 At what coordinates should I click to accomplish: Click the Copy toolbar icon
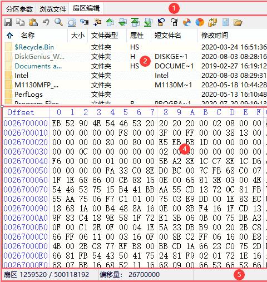[x=20, y=22]
